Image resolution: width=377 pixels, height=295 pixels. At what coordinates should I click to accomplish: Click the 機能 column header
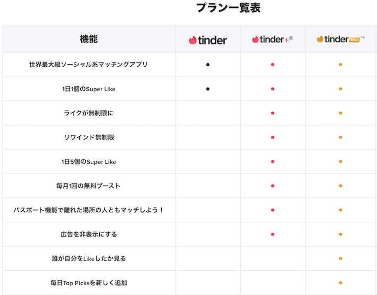point(89,39)
